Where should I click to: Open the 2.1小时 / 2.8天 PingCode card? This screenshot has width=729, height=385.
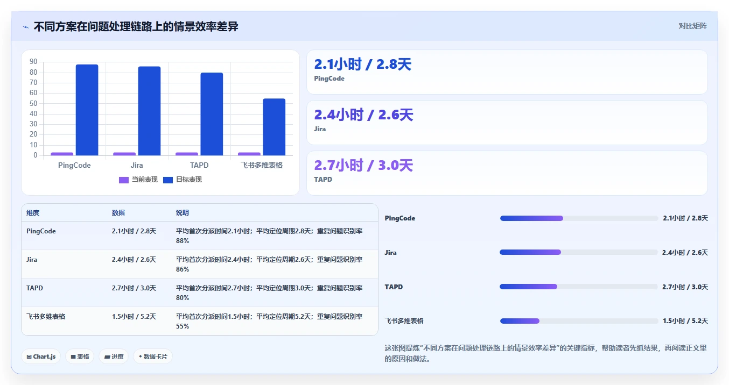[x=507, y=72]
